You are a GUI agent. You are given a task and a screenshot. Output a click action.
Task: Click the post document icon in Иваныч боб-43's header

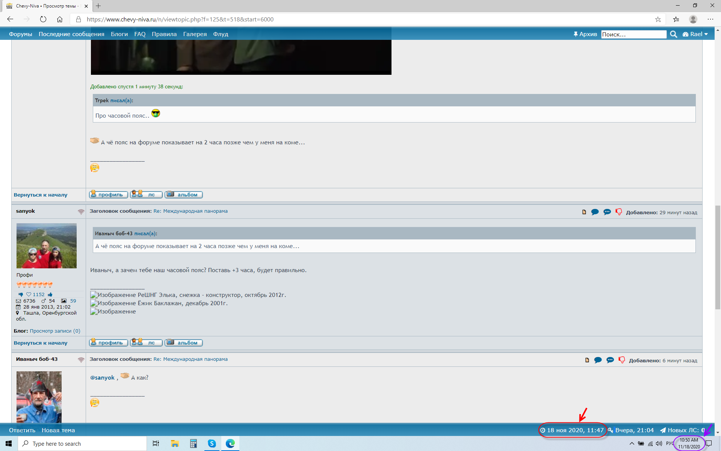[x=587, y=360]
